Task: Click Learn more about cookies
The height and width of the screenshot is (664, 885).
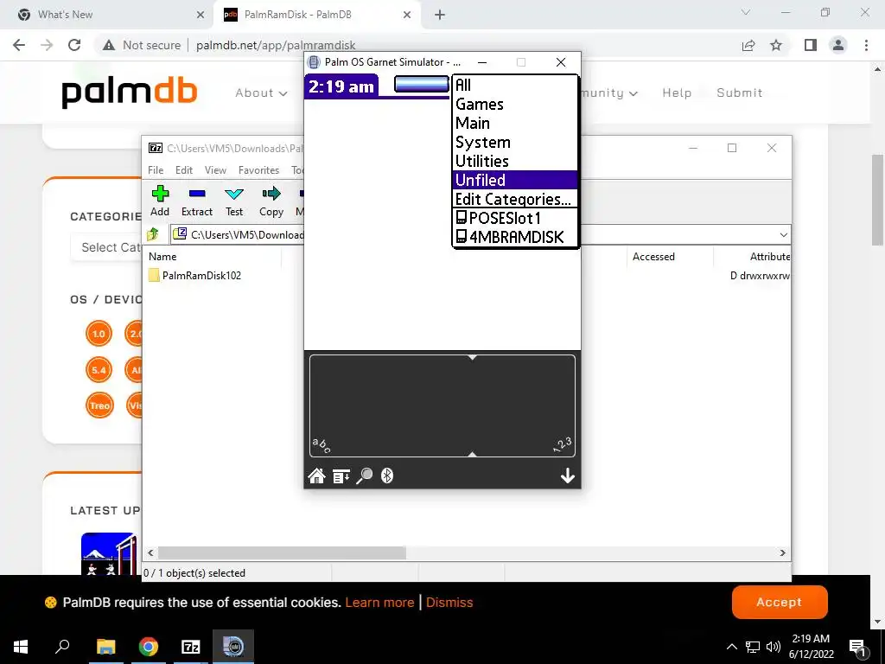Action: click(x=380, y=603)
